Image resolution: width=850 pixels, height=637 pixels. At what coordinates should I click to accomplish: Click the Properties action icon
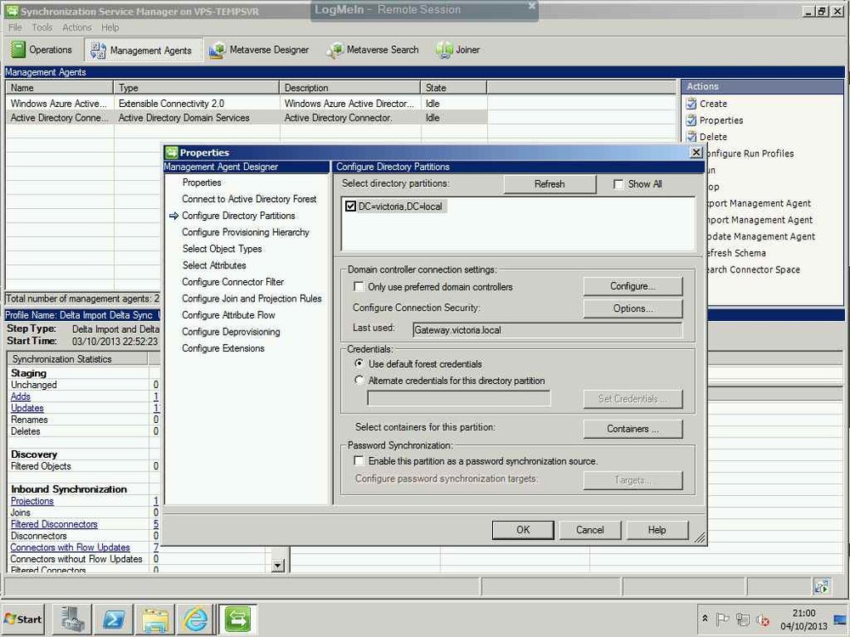click(x=691, y=121)
